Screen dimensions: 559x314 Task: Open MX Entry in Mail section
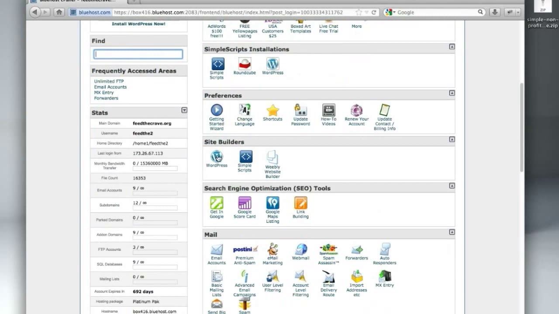point(385,279)
